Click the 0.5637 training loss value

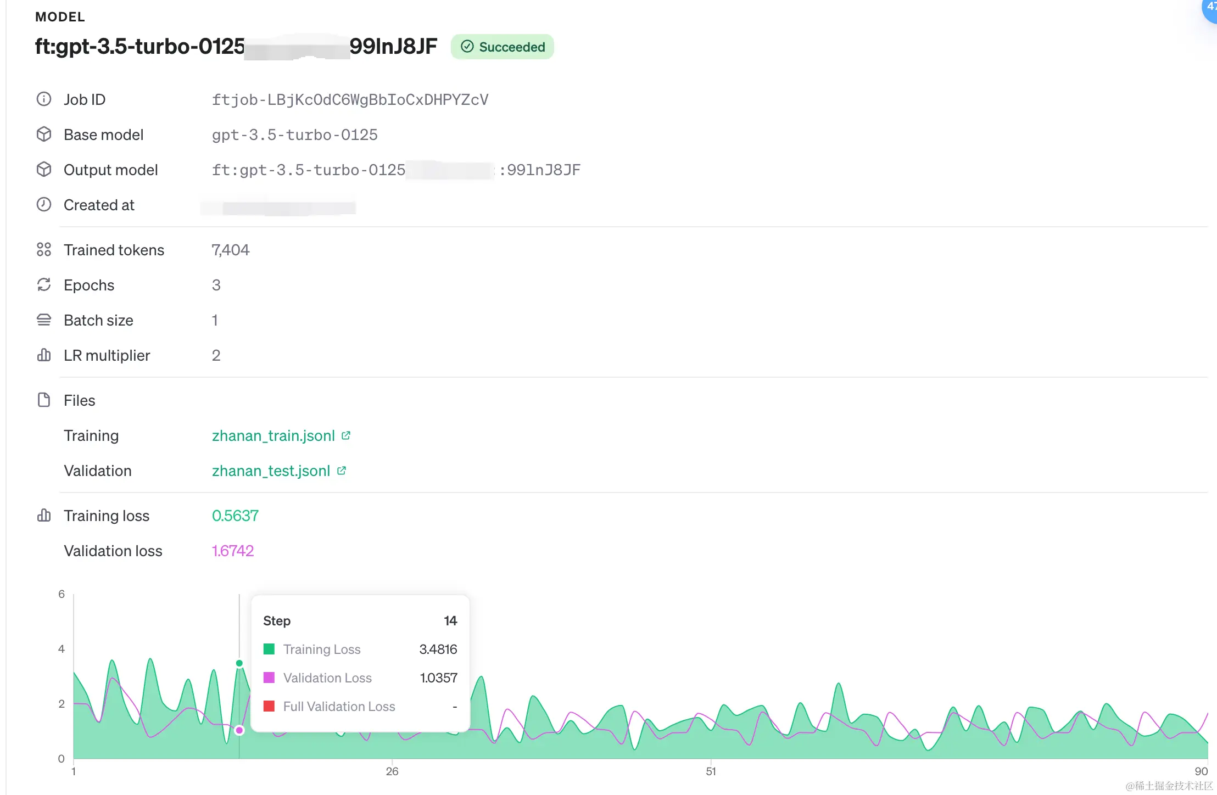pyautogui.click(x=235, y=516)
